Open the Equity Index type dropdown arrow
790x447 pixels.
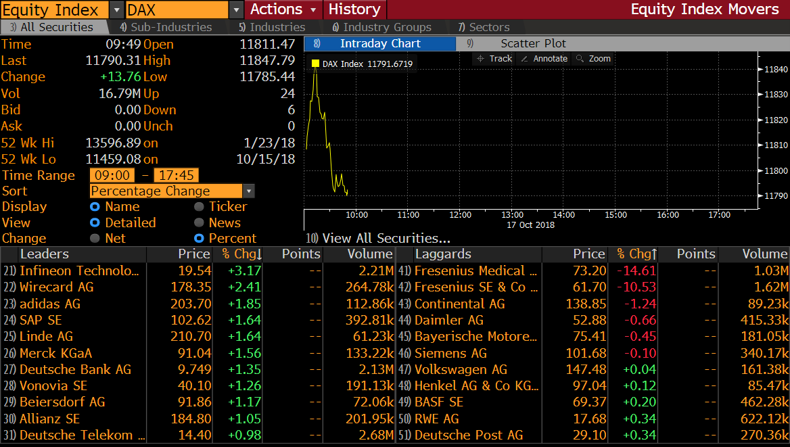pyautogui.click(x=116, y=10)
